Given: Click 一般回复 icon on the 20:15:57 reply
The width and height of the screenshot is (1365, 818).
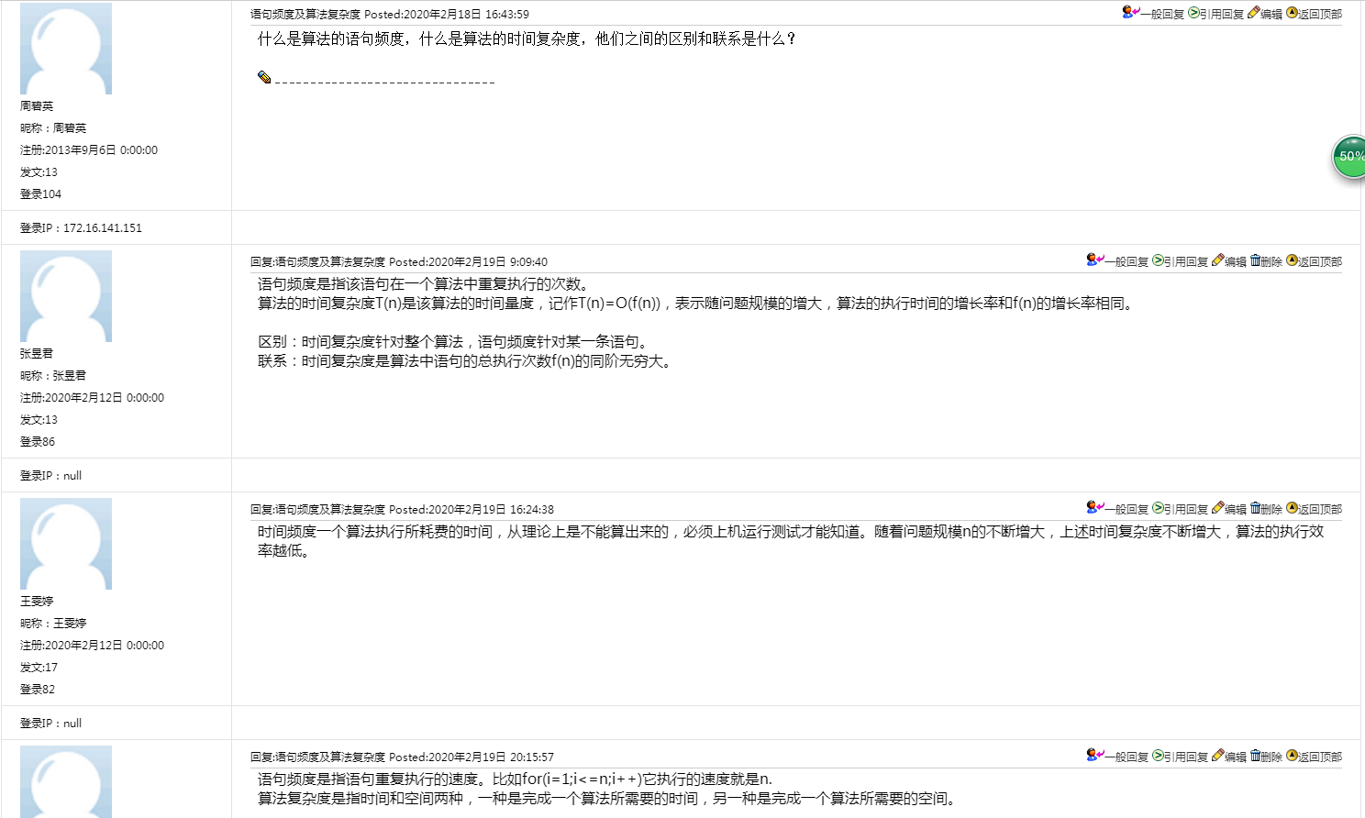Looking at the screenshot, I should [x=1094, y=755].
